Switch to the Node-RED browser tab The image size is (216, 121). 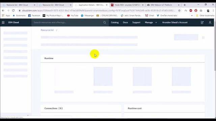coord(127,5)
